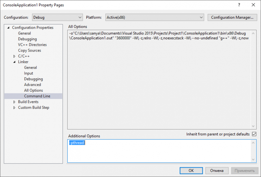This screenshot has width=261, height=177.
Task: Collapse the Configuration Properties node
Action: [x=8, y=28]
